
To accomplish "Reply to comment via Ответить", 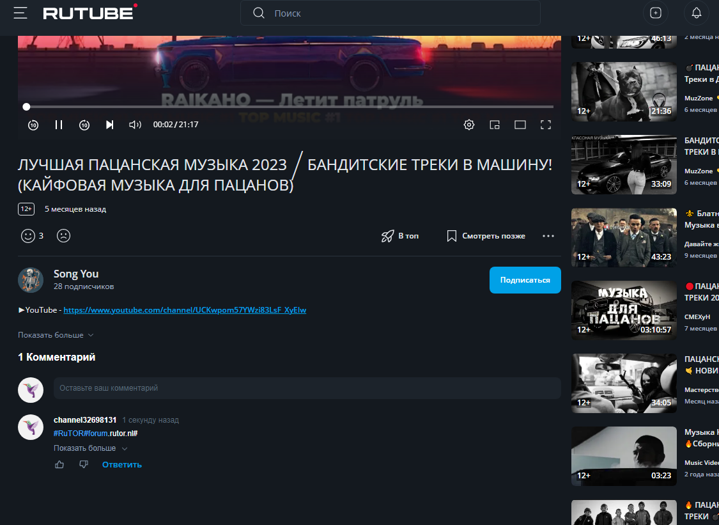I will [122, 465].
